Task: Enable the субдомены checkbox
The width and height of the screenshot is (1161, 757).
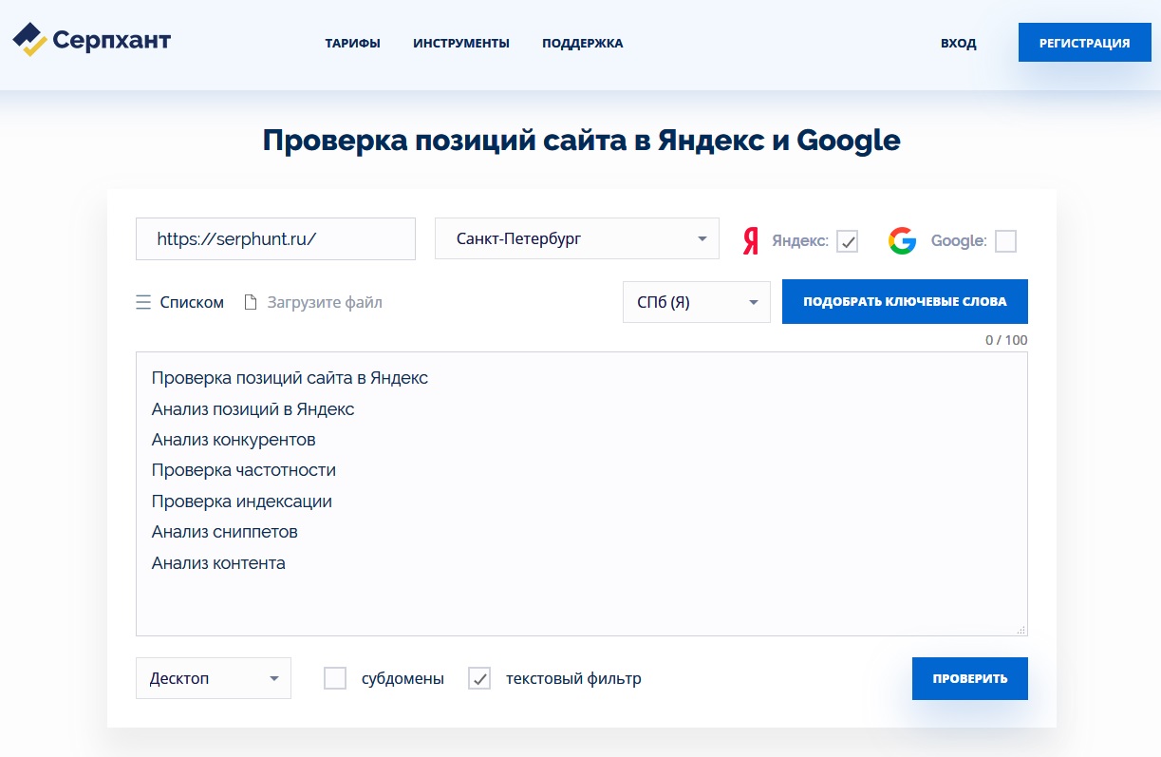Action: tap(335, 678)
